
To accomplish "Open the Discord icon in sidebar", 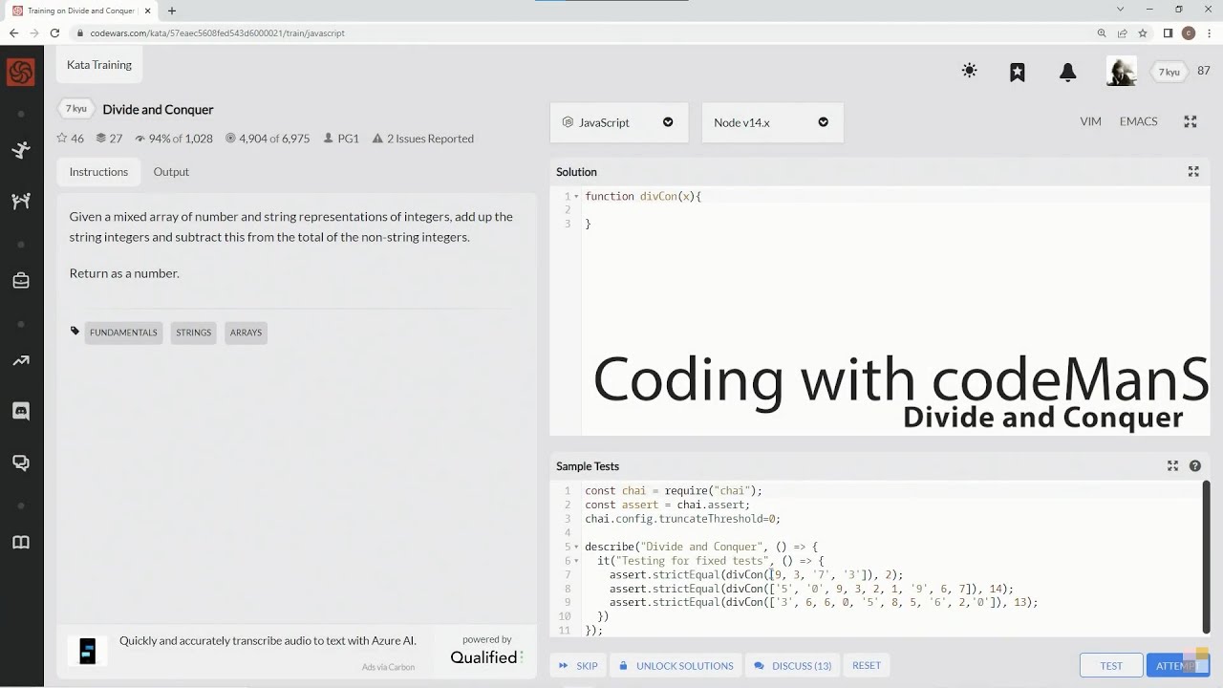I will [x=20, y=412].
